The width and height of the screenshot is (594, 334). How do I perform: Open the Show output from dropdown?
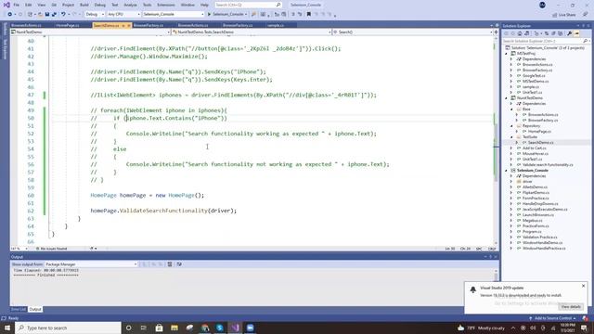click(x=91, y=263)
